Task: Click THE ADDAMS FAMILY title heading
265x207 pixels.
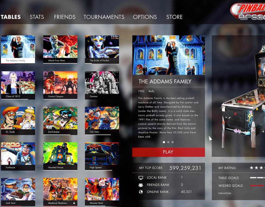Action: coord(165,81)
